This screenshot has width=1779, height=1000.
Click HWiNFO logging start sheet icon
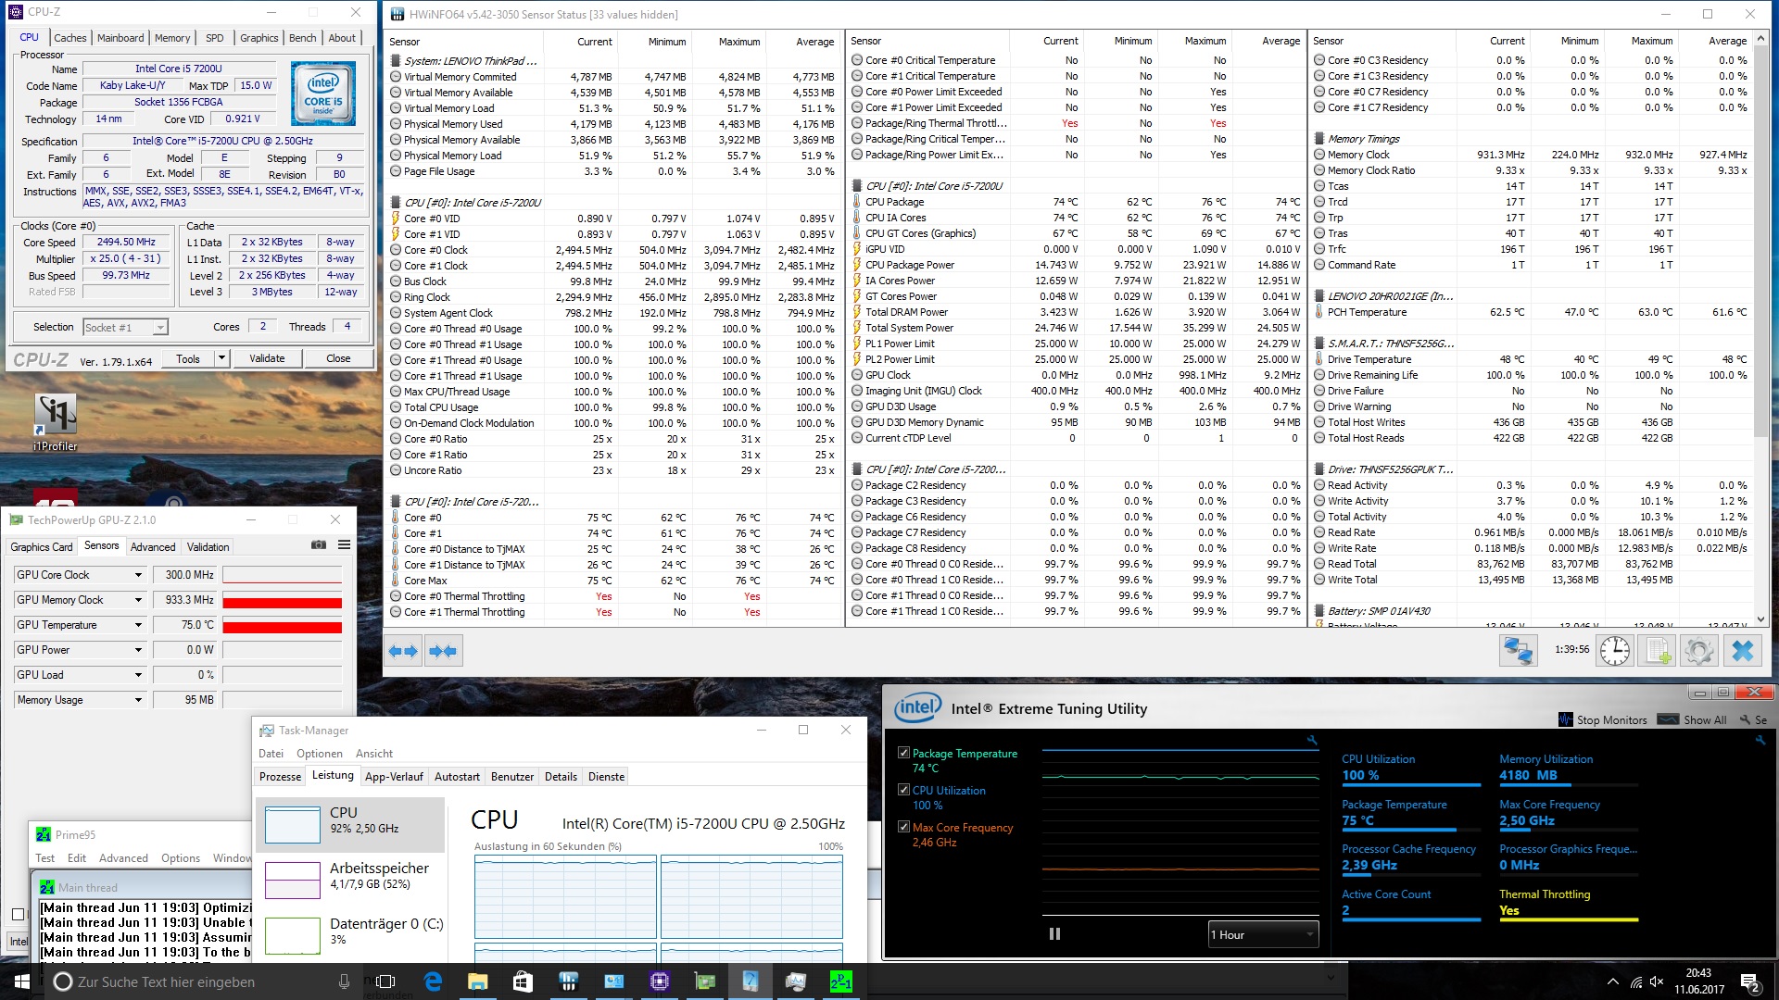pyautogui.click(x=1658, y=651)
